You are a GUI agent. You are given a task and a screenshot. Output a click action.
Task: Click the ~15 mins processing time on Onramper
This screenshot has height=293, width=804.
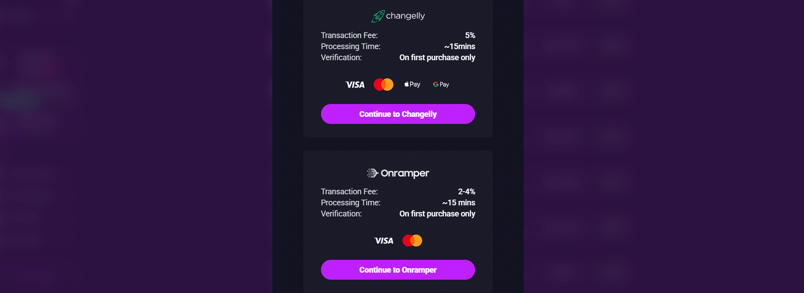tap(459, 202)
